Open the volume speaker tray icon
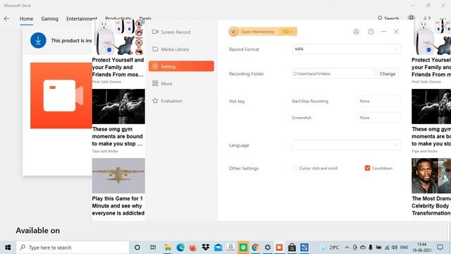Image resolution: width=451 pixels, height=254 pixels. [395, 248]
